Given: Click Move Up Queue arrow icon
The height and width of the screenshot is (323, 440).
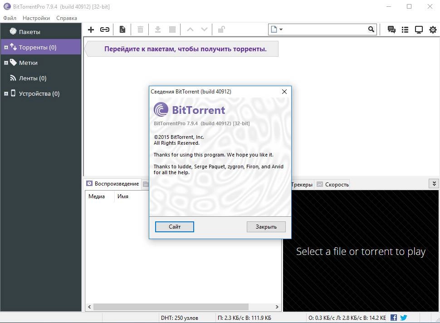Looking at the screenshot, I should click(190, 29).
